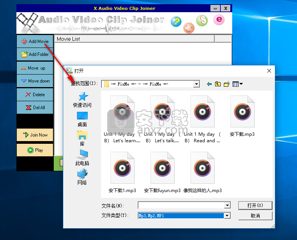Click the Move down button

[x=35, y=81]
